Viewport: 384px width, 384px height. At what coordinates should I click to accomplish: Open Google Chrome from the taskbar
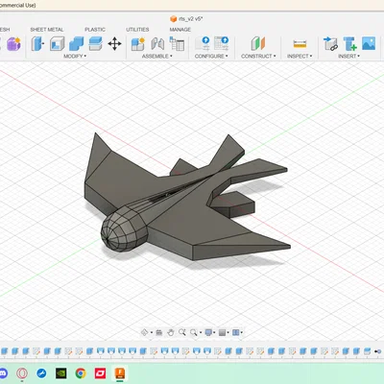click(81, 373)
